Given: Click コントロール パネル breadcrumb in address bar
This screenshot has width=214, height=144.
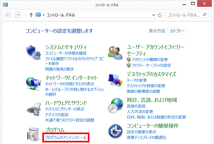Looking at the screenshot, I should [61, 15].
